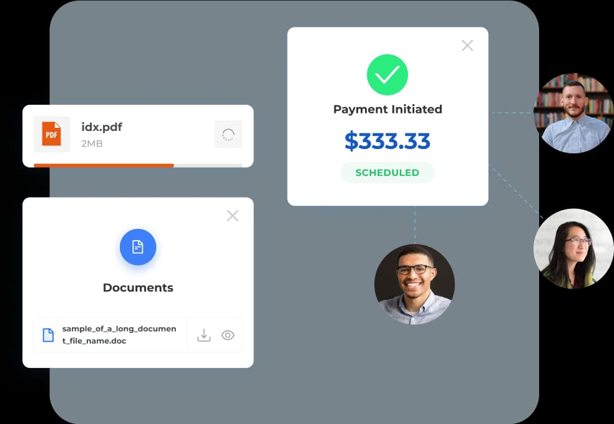Select the idx.pdf file name
Image resolution: width=614 pixels, height=424 pixels.
tap(102, 127)
